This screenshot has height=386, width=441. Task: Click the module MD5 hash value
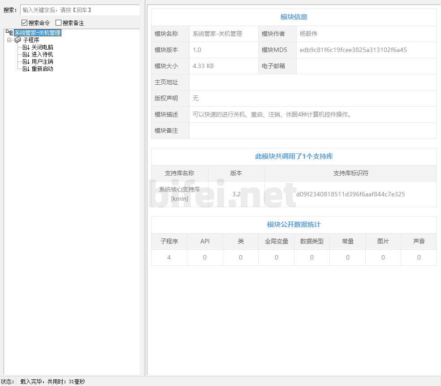[x=353, y=50]
